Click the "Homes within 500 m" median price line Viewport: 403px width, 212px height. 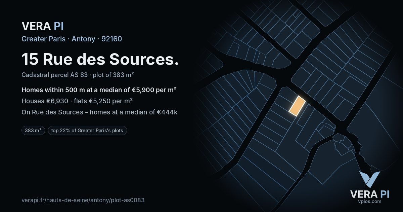click(x=99, y=90)
